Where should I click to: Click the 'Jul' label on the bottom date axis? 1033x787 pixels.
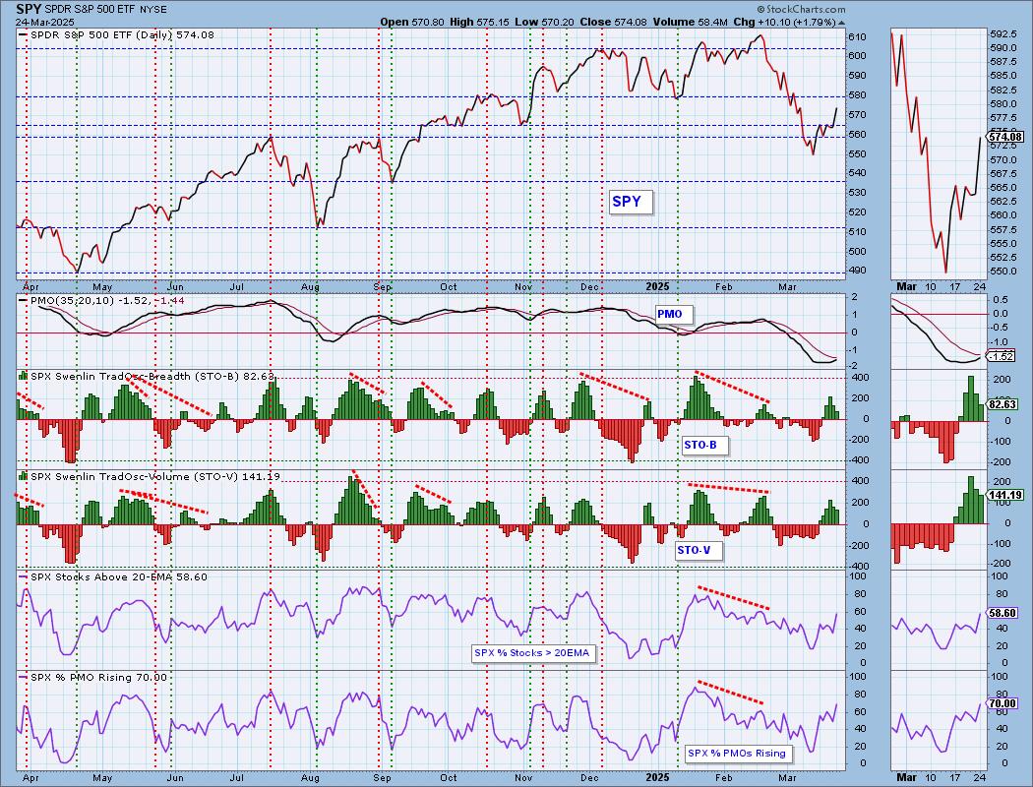[236, 778]
